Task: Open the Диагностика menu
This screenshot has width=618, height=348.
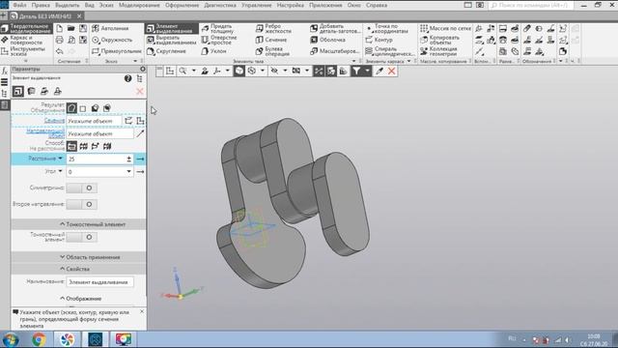Action: pyautogui.click(x=220, y=5)
